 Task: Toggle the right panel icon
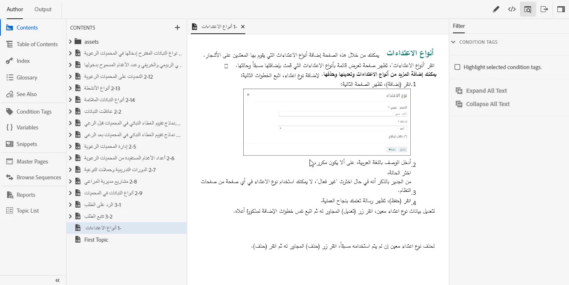click(561, 9)
